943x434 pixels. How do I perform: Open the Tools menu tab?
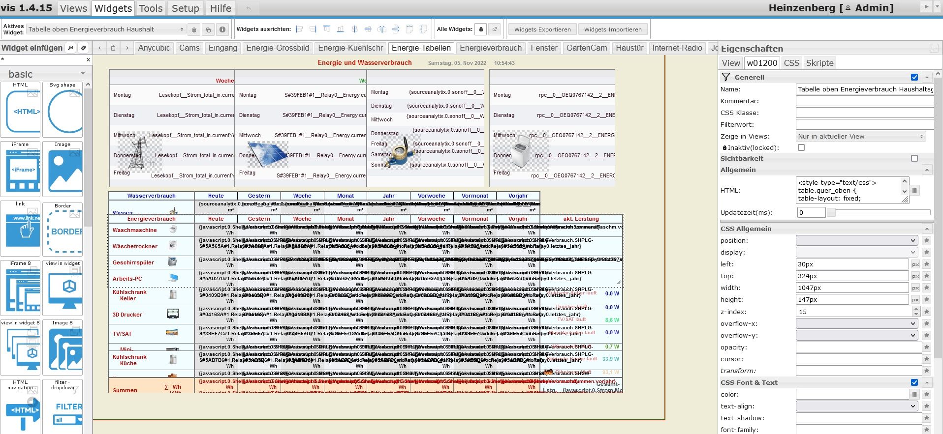pyautogui.click(x=151, y=8)
